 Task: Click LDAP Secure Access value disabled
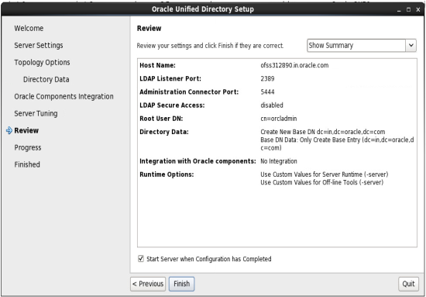272,105
